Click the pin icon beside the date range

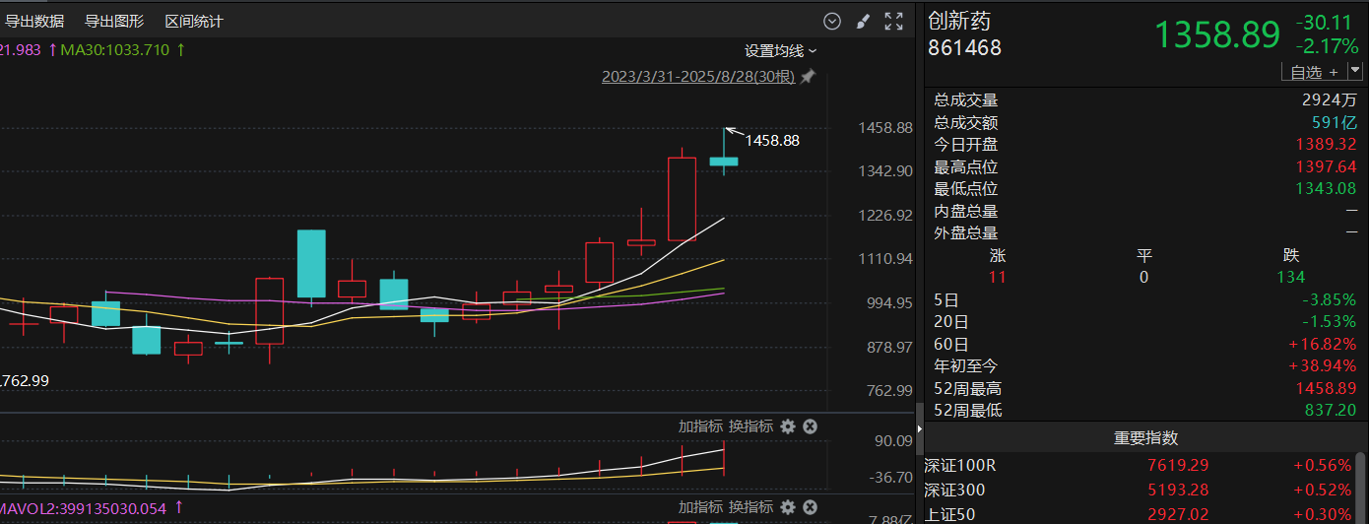coord(808,76)
